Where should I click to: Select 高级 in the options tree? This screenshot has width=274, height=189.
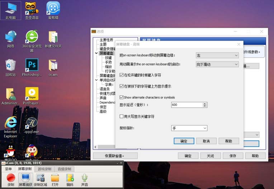point(103,111)
